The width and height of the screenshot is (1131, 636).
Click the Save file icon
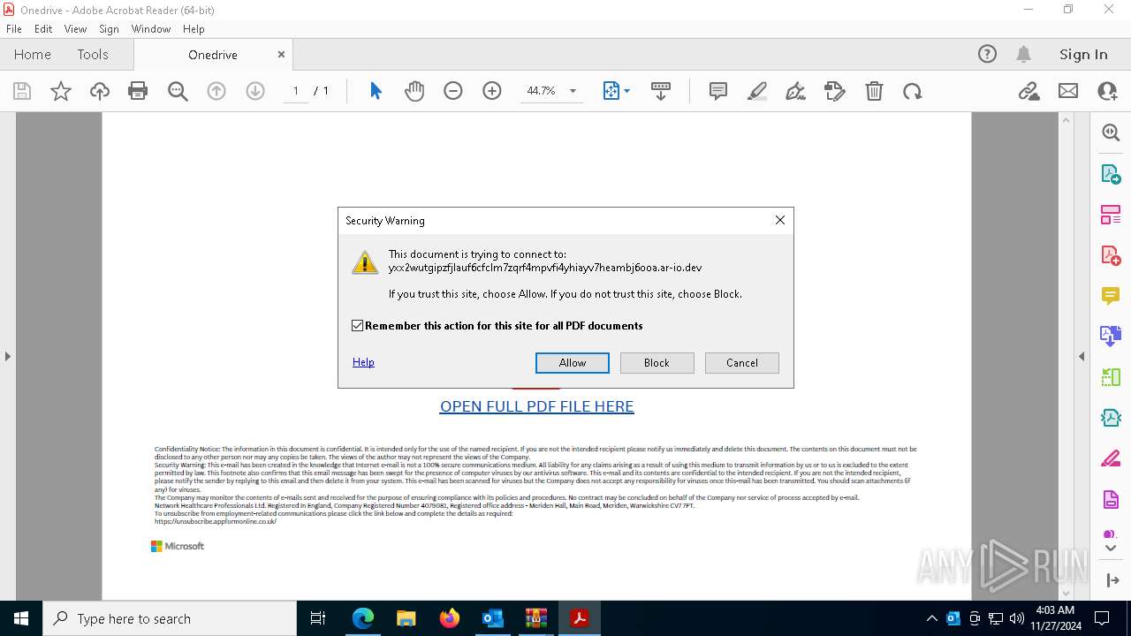coord(22,91)
